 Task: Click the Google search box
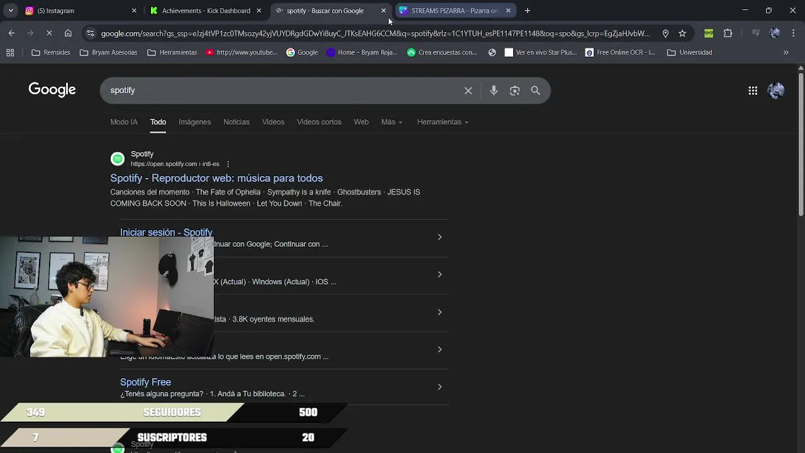click(283, 91)
